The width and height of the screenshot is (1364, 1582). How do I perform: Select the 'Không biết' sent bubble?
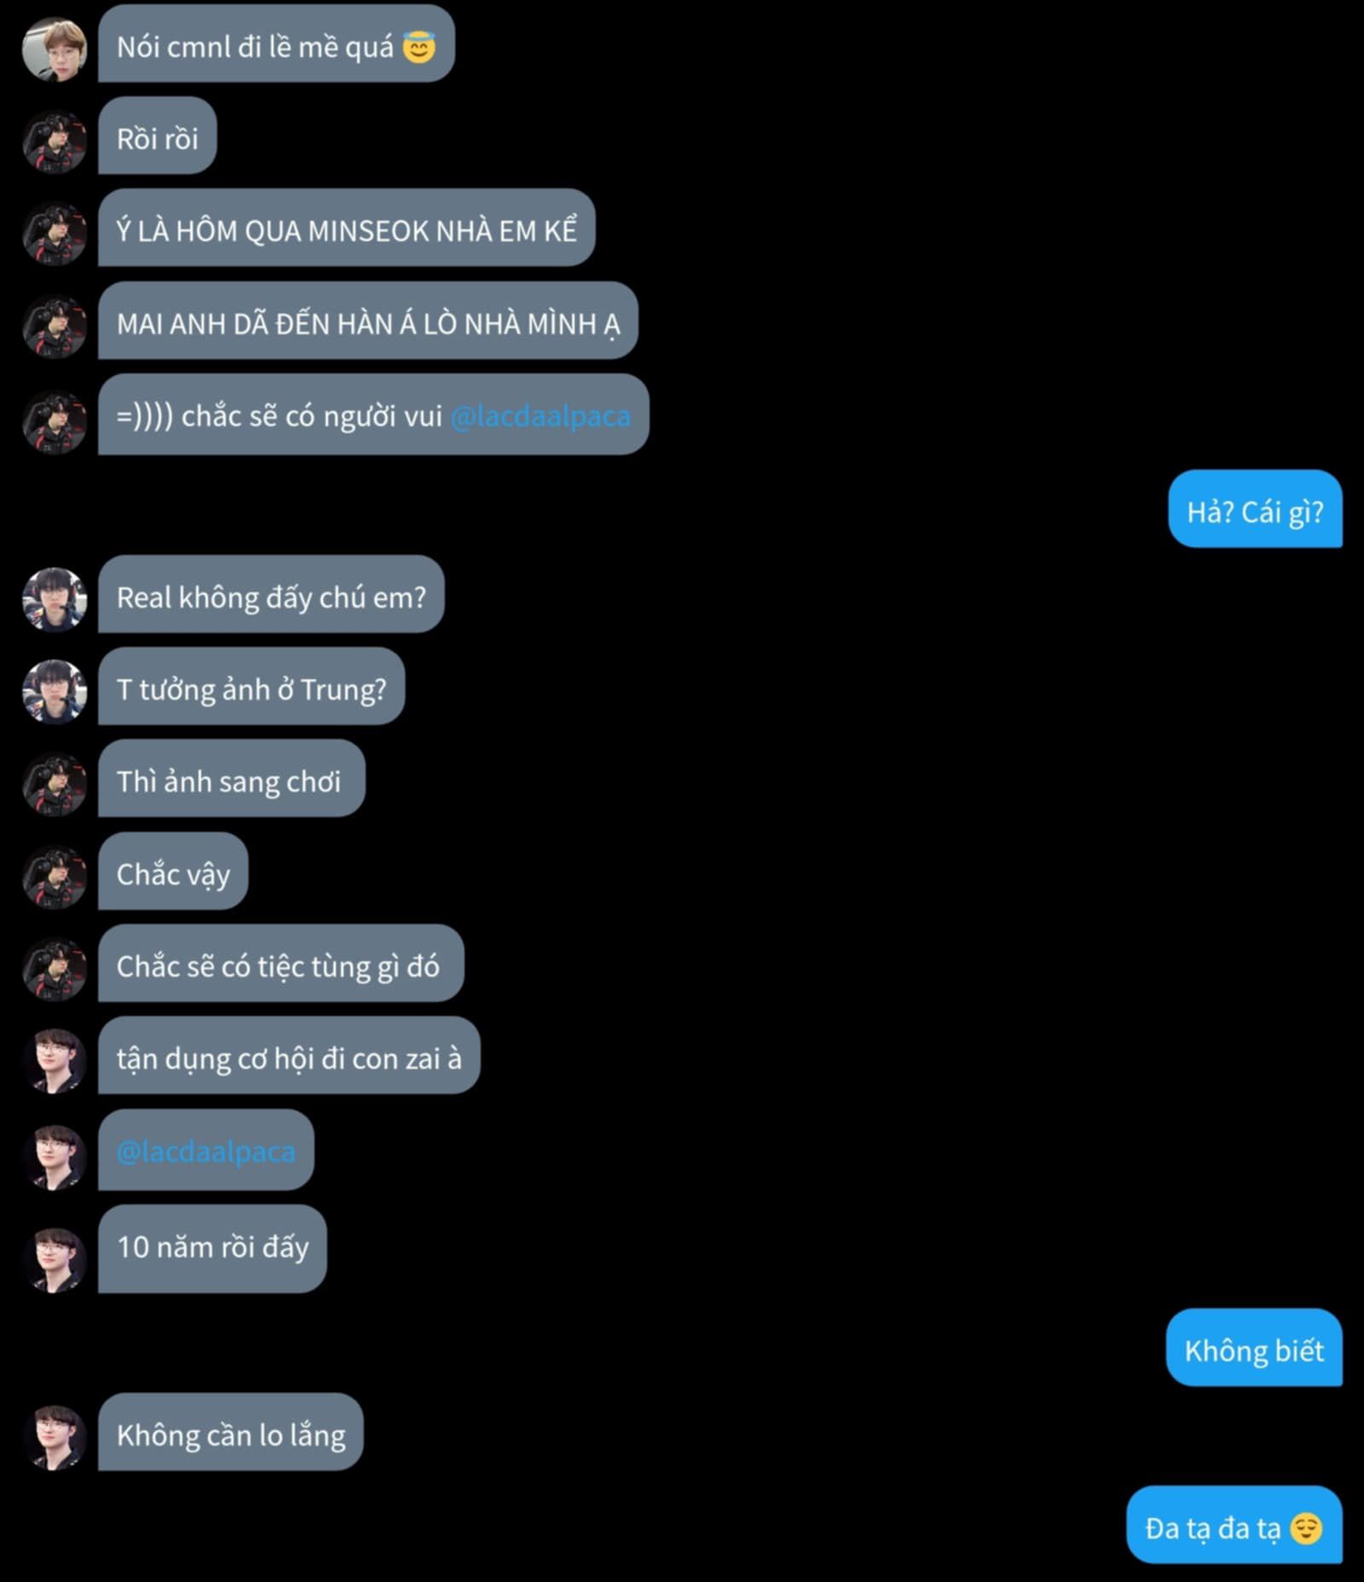tap(1254, 1348)
